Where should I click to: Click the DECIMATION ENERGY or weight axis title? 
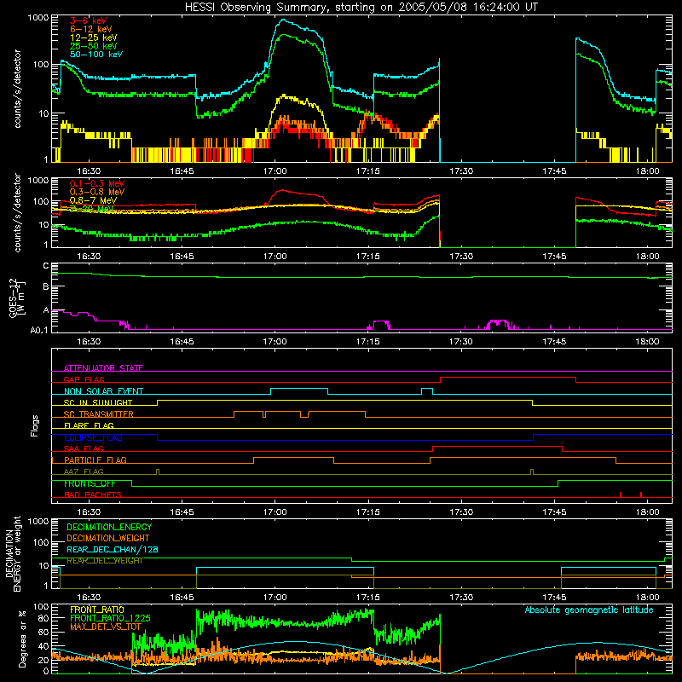[x=13, y=553]
